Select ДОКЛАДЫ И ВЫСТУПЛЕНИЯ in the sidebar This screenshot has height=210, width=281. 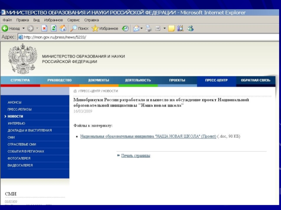coord(30,130)
